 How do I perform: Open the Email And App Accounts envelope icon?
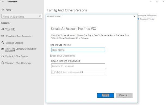click(x=3, y=36)
